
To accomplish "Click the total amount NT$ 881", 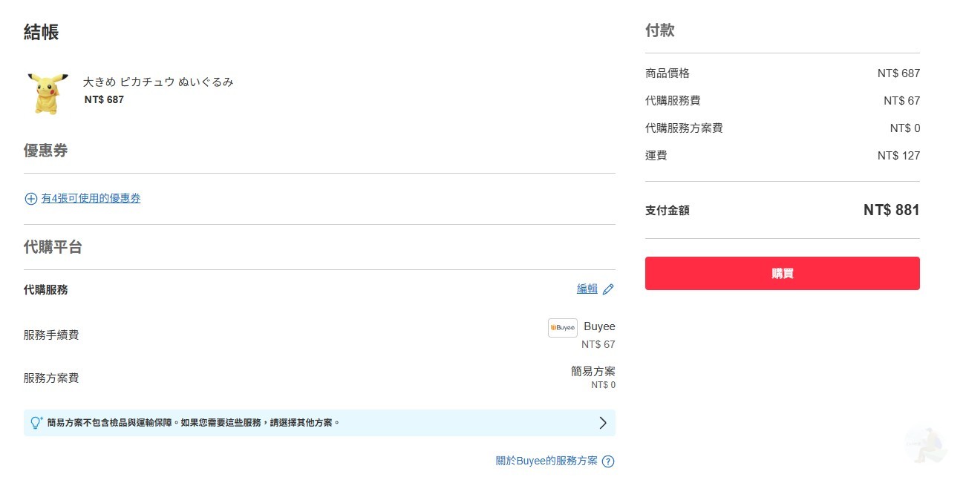I will point(891,210).
